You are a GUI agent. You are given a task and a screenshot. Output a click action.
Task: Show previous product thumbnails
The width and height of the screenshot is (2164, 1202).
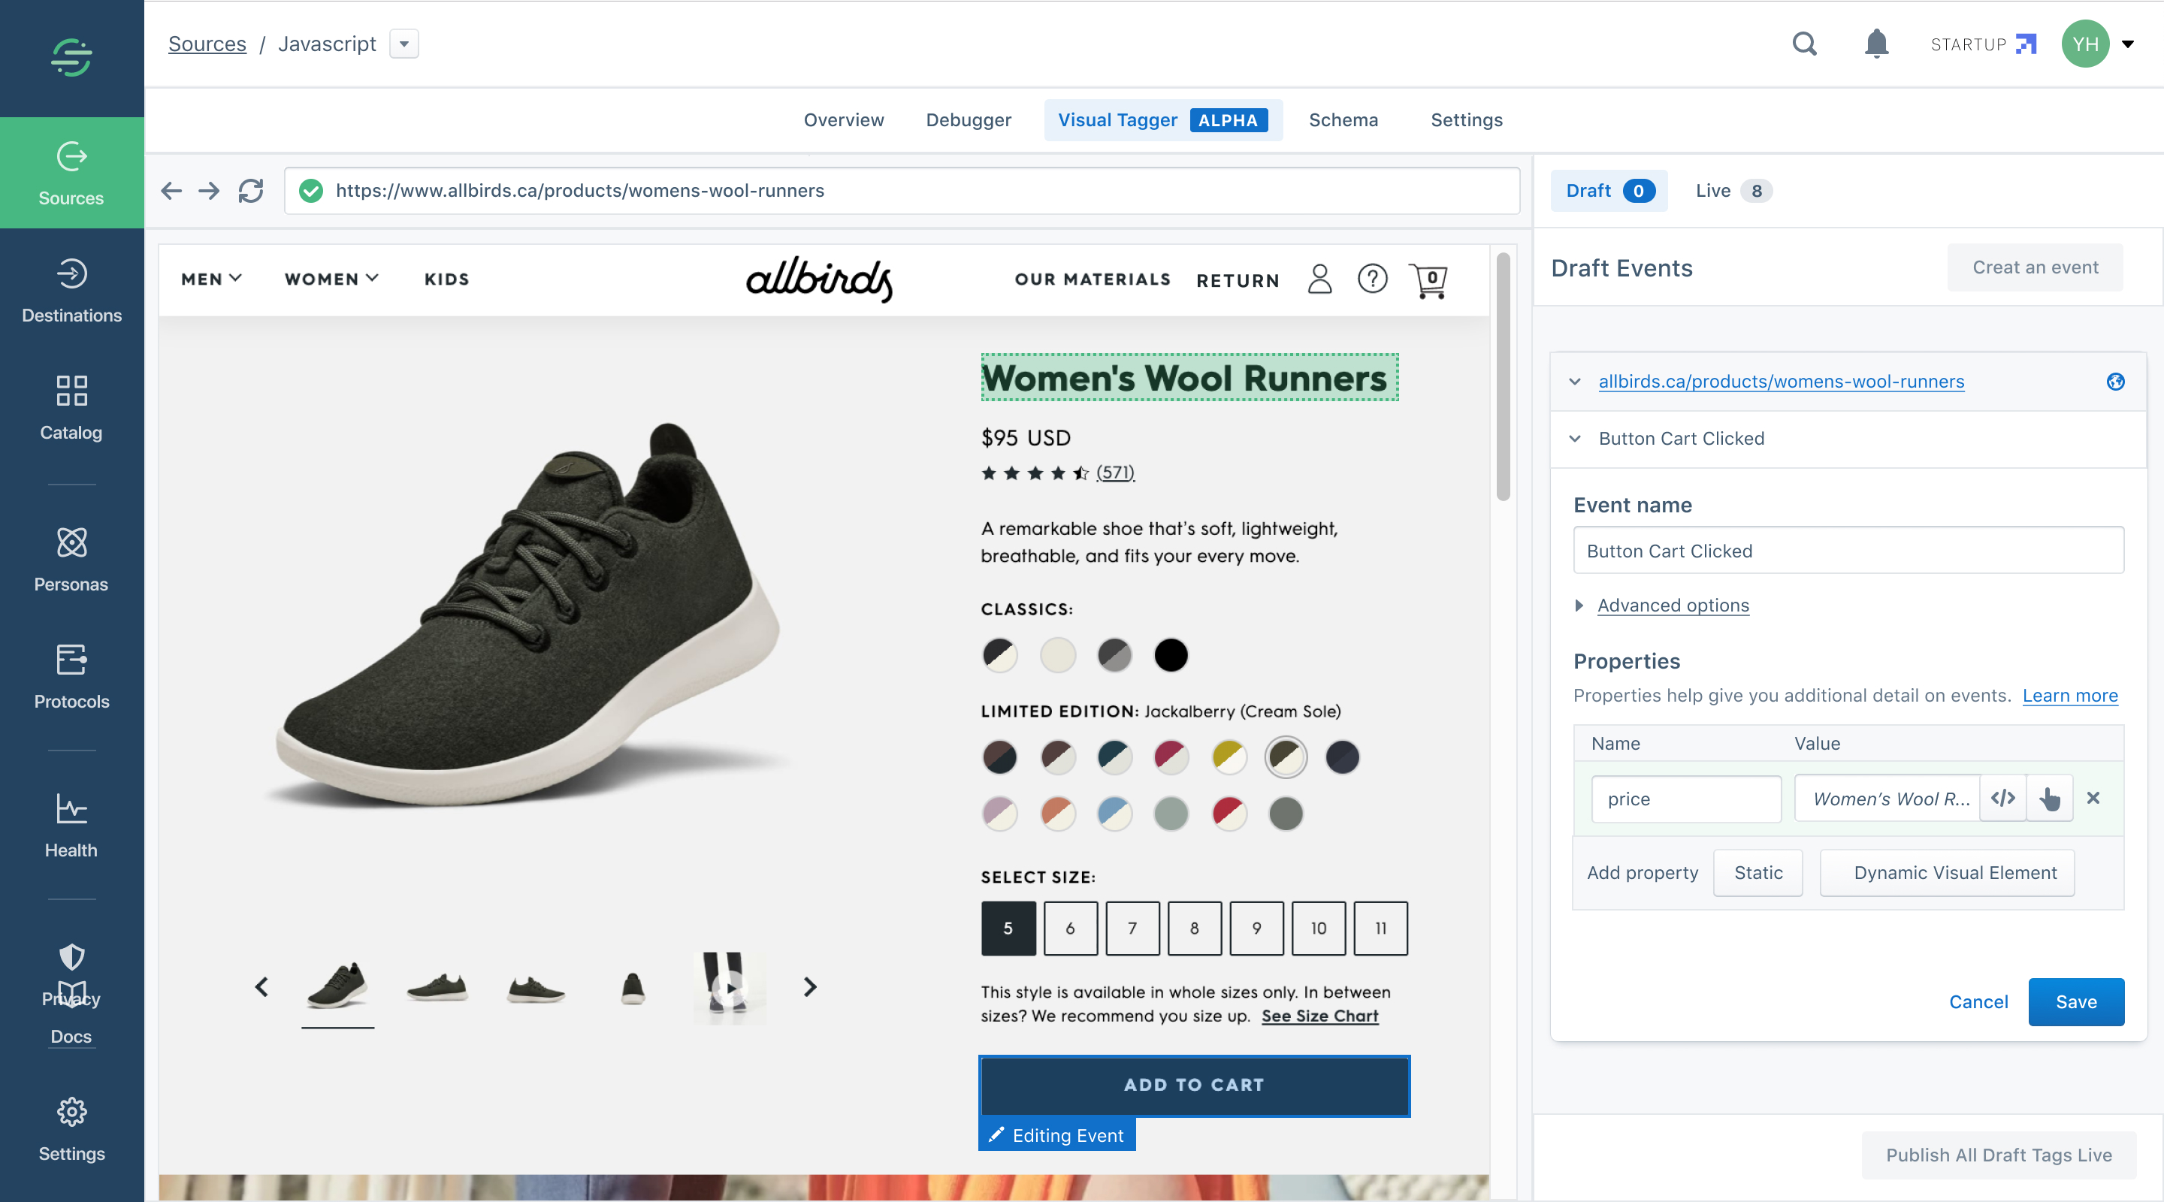tap(261, 986)
